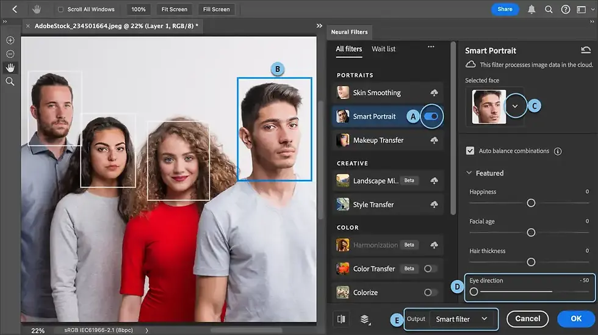Click the subtract-from-selection minus tool icon
The width and height of the screenshot is (598, 335).
(x=10, y=54)
